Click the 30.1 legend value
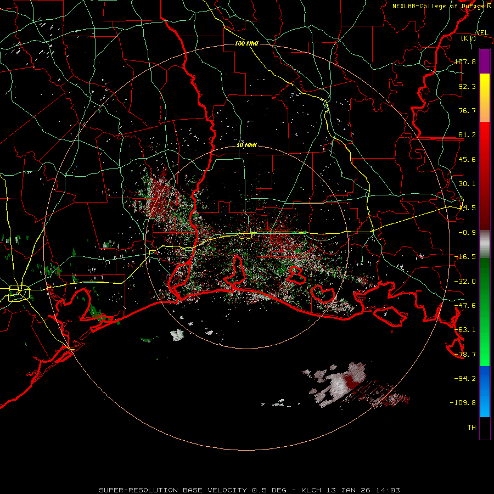 tap(467, 184)
